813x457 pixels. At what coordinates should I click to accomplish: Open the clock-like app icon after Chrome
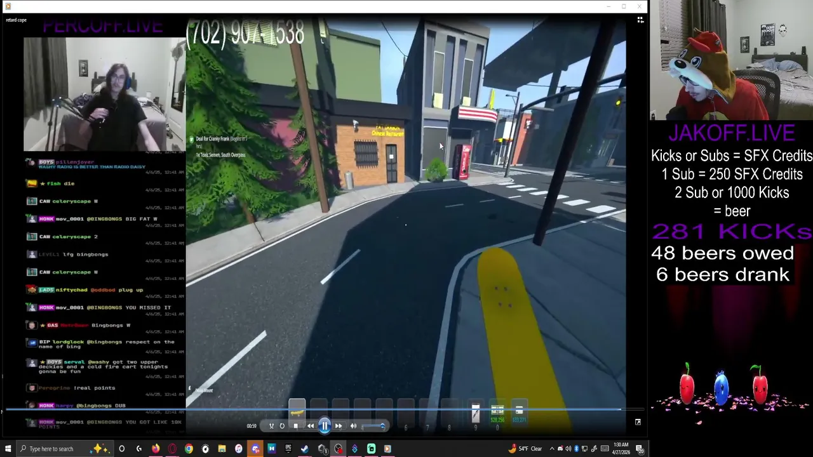coord(205,449)
